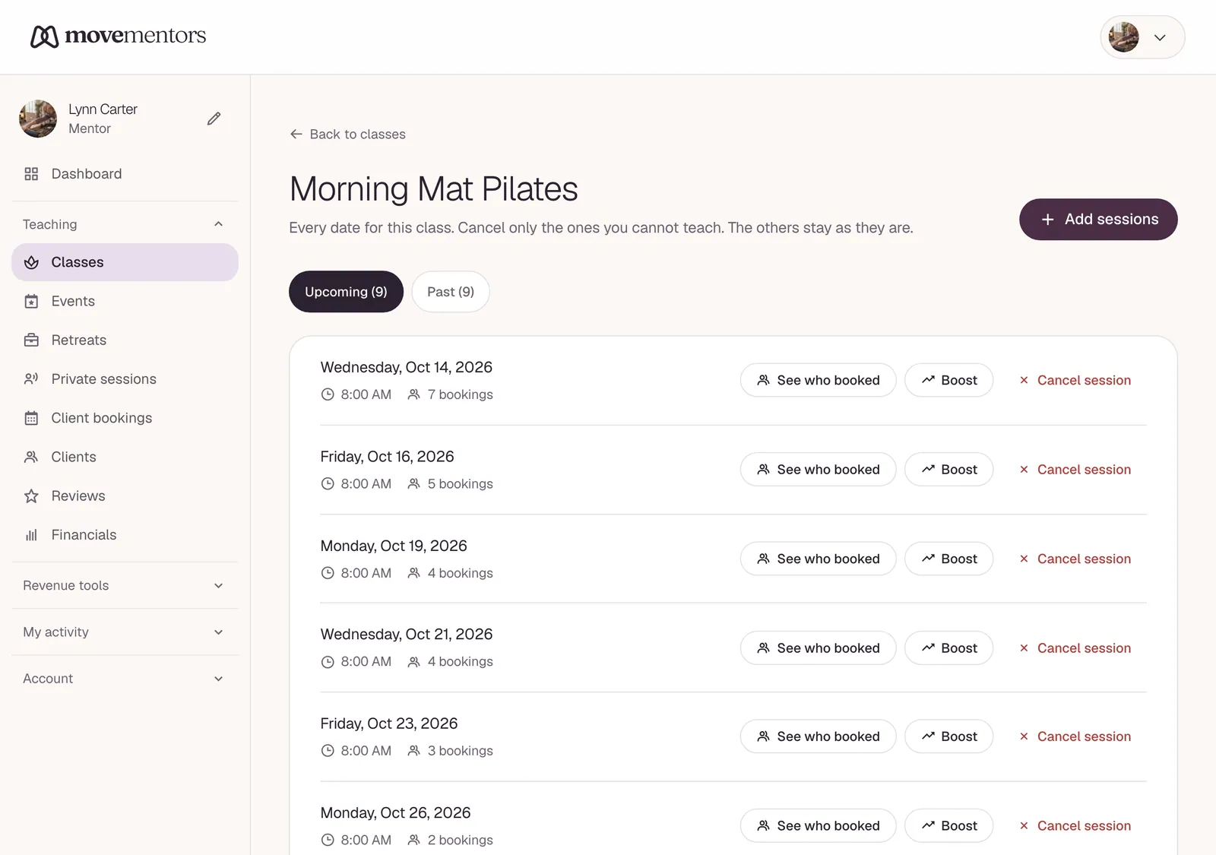Cancel the Friday, Oct 23 session

coord(1075,736)
